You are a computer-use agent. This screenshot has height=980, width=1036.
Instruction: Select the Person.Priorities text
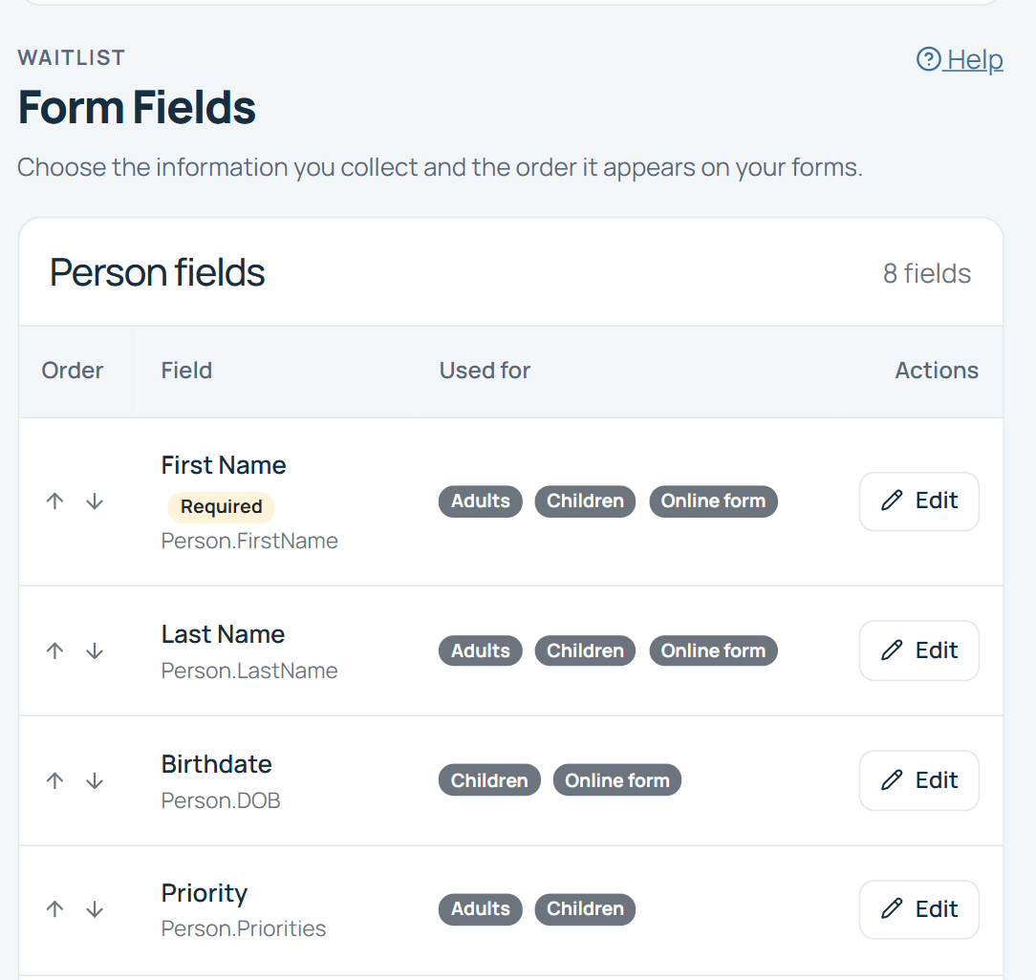coord(244,928)
